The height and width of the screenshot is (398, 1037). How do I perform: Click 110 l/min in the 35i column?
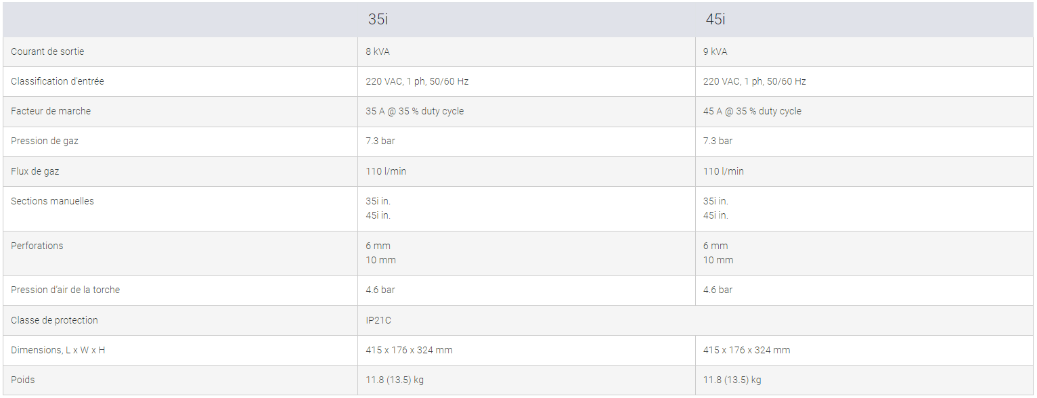click(386, 171)
